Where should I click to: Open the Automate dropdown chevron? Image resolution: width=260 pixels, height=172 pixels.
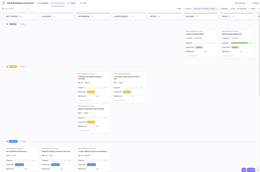tap(248, 3)
